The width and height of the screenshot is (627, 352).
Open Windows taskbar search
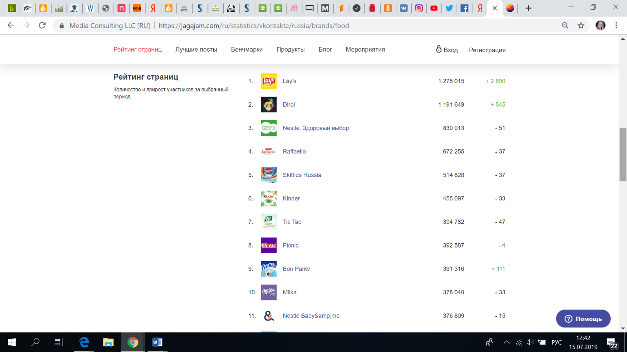[35, 342]
